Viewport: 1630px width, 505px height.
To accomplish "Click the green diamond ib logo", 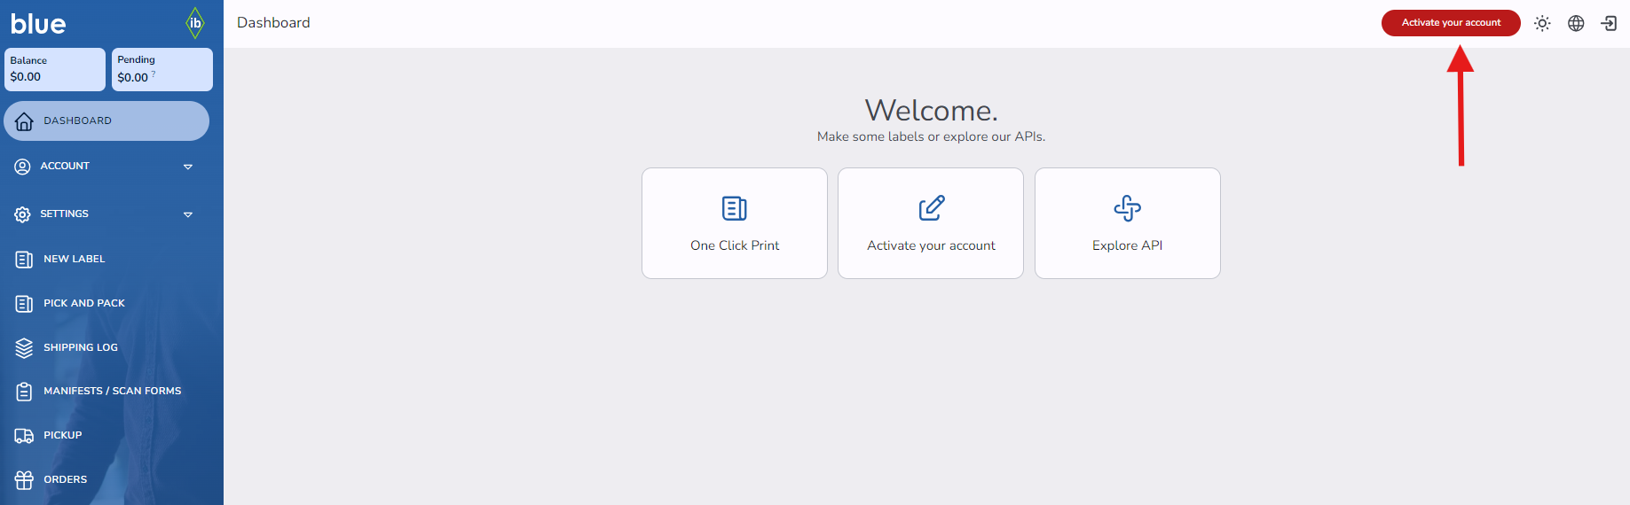I will pos(195,23).
